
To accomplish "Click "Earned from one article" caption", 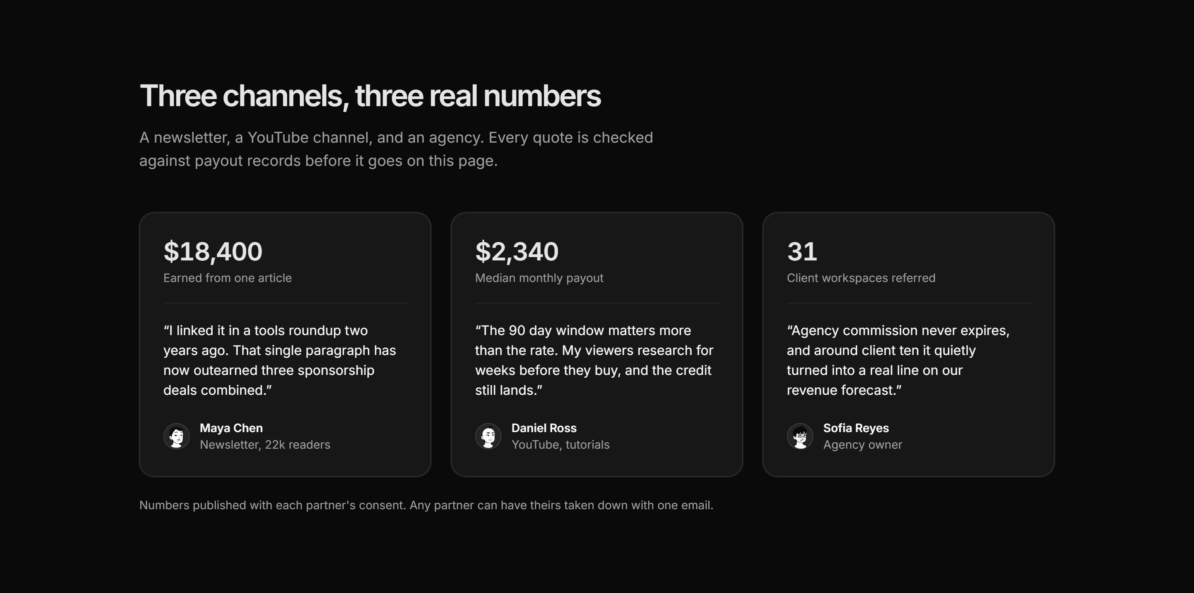I will 228,278.
